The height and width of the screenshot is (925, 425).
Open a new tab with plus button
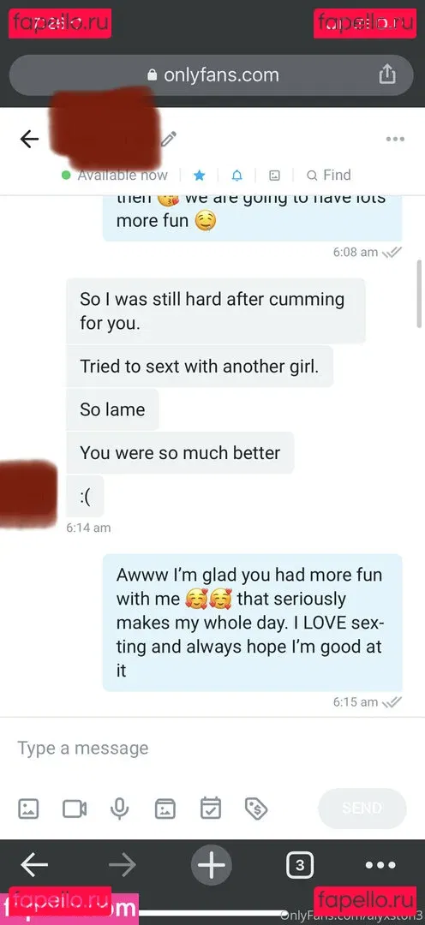click(212, 865)
